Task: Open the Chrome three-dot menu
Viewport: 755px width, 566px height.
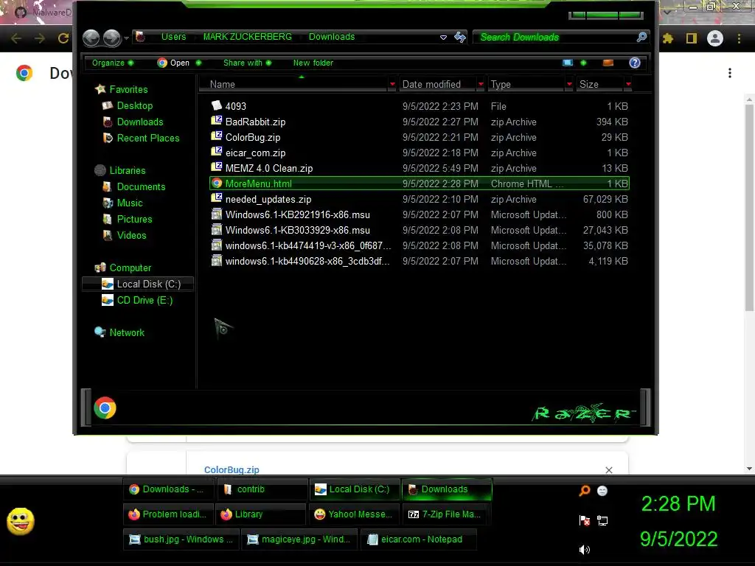Action: [x=739, y=38]
